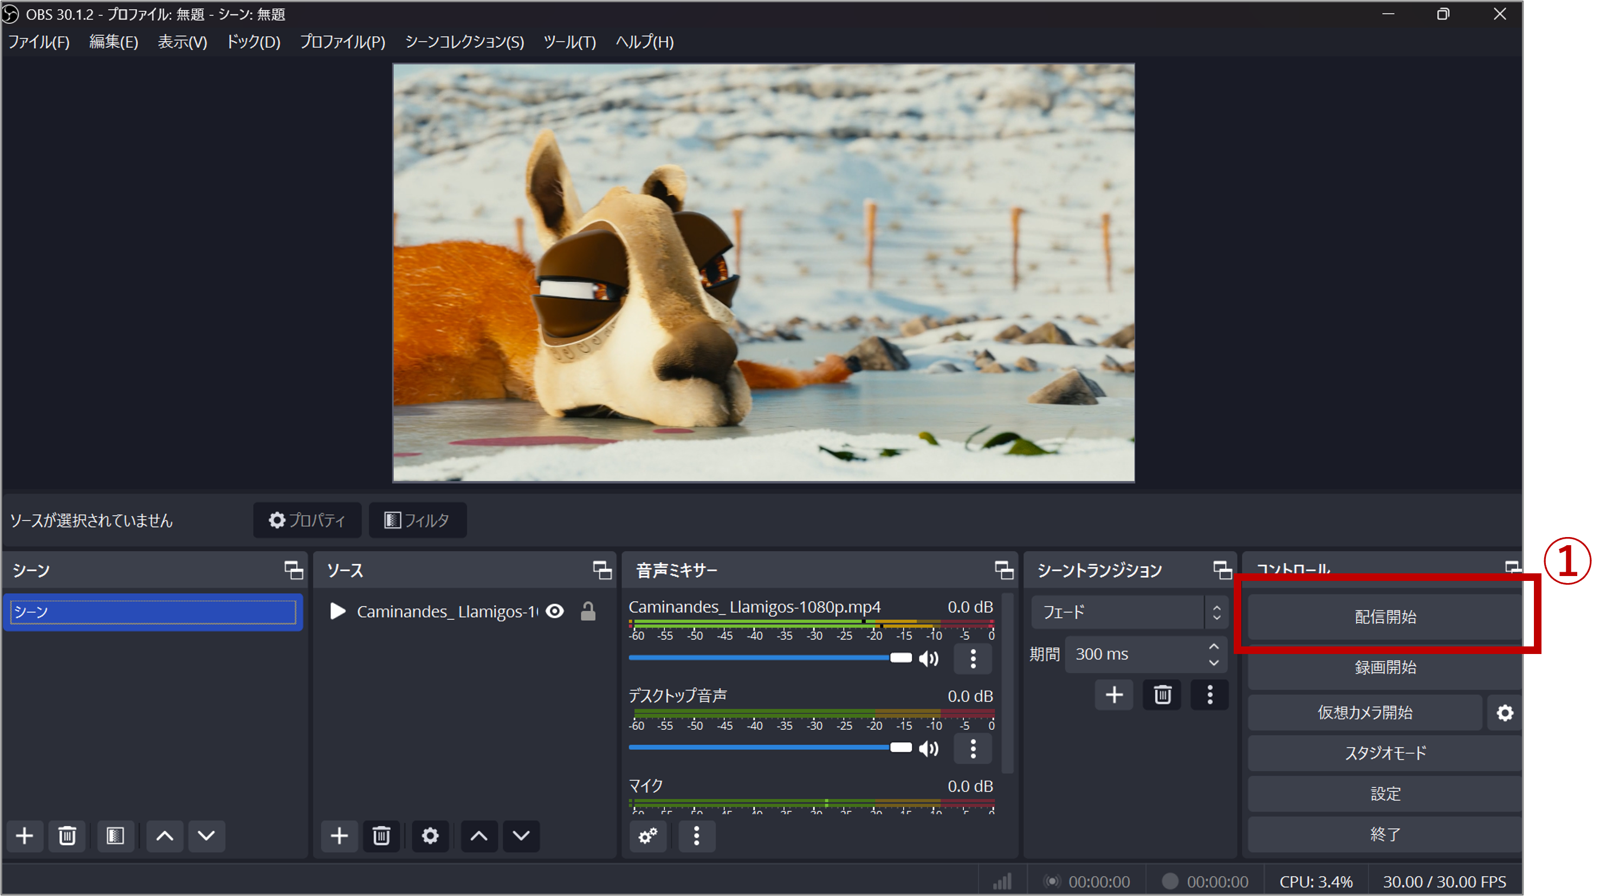Mute the Desktop audio track
This screenshot has height=896, width=1600.
tap(929, 748)
